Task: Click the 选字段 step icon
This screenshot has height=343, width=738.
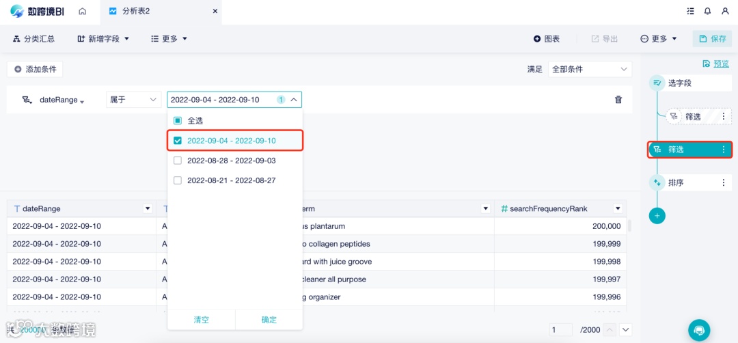Action: pyautogui.click(x=657, y=83)
